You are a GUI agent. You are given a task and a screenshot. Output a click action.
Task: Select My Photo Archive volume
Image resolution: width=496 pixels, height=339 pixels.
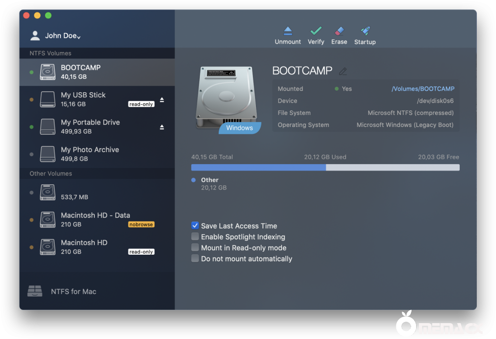(x=90, y=154)
